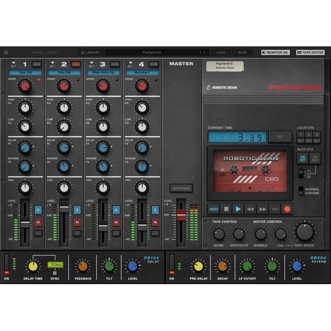Flip the Normal/Chrome tape switch
This screenshot has width=331, height=331.
[x=301, y=191]
